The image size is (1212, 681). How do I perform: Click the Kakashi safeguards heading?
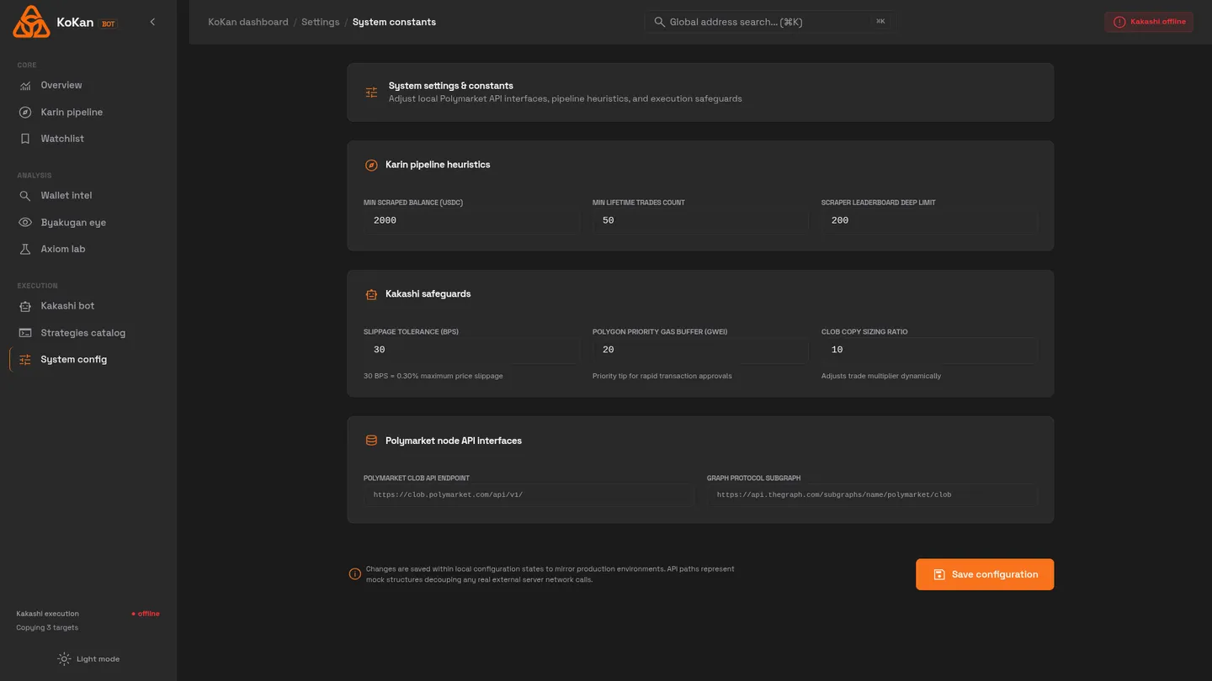pyautogui.click(x=428, y=294)
